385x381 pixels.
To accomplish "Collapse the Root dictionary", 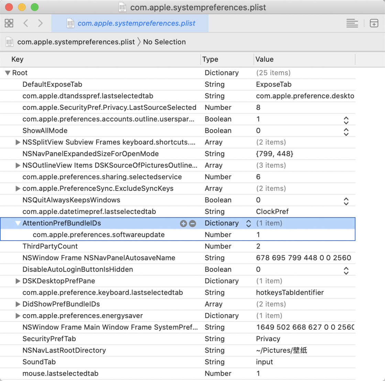I will (7, 73).
